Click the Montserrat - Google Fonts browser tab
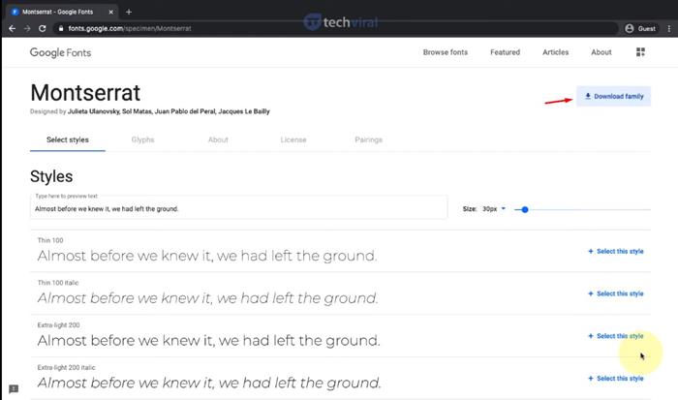 coord(60,13)
